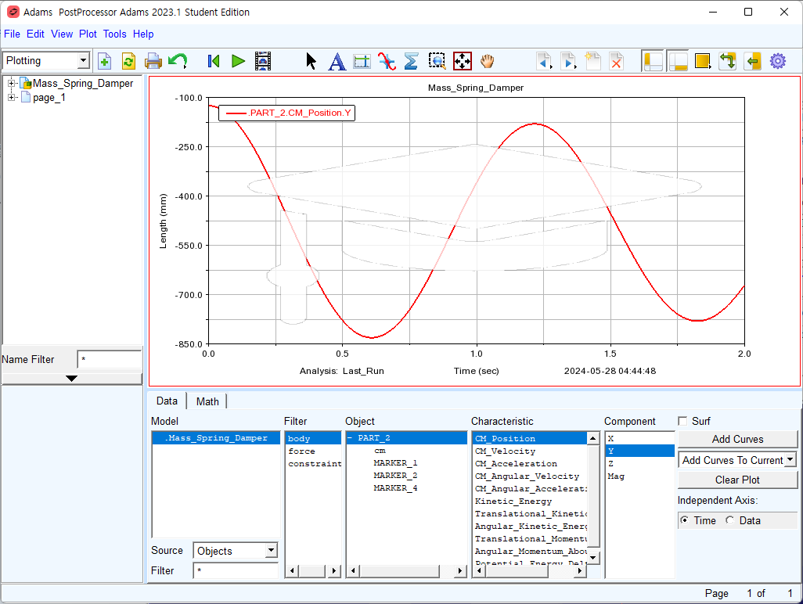
Task: Open the View menu
Action: coord(62,34)
